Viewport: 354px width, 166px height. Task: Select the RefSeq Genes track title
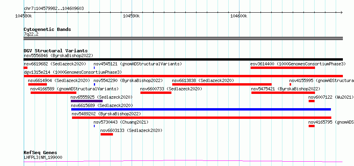(41, 153)
